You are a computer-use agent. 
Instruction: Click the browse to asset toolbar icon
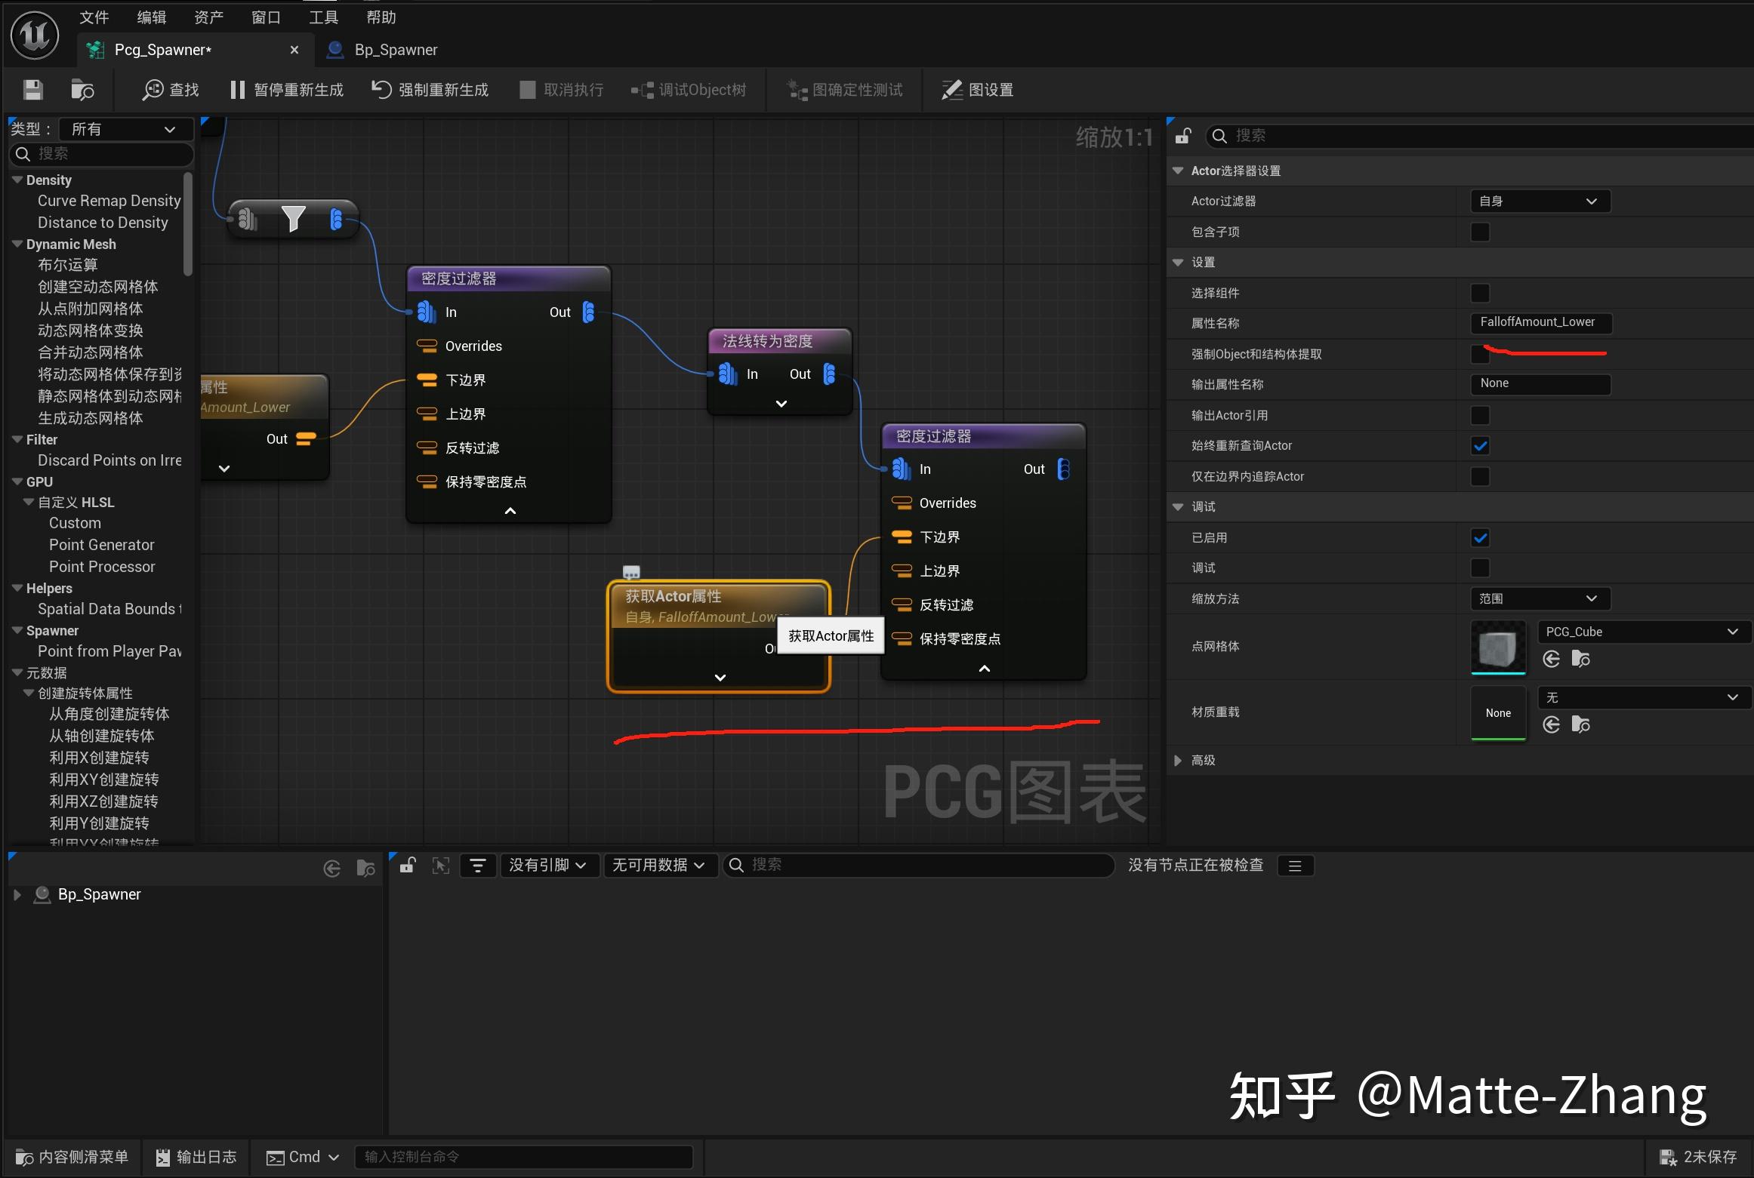82,90
